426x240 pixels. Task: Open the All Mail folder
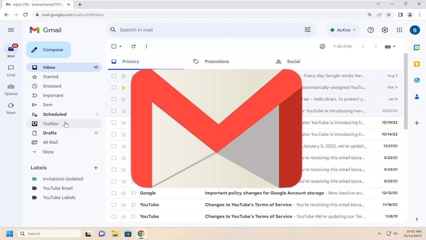(64, 142)
